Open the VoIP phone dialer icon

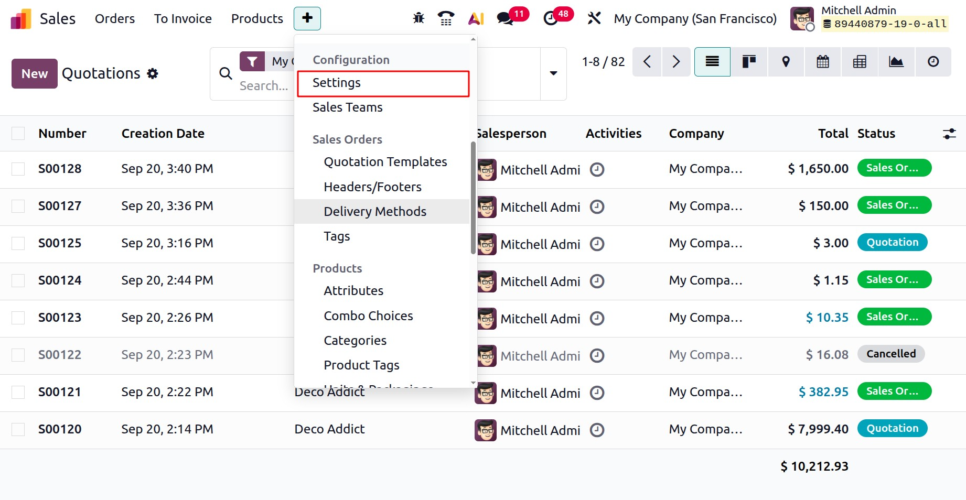click(446, 18)
